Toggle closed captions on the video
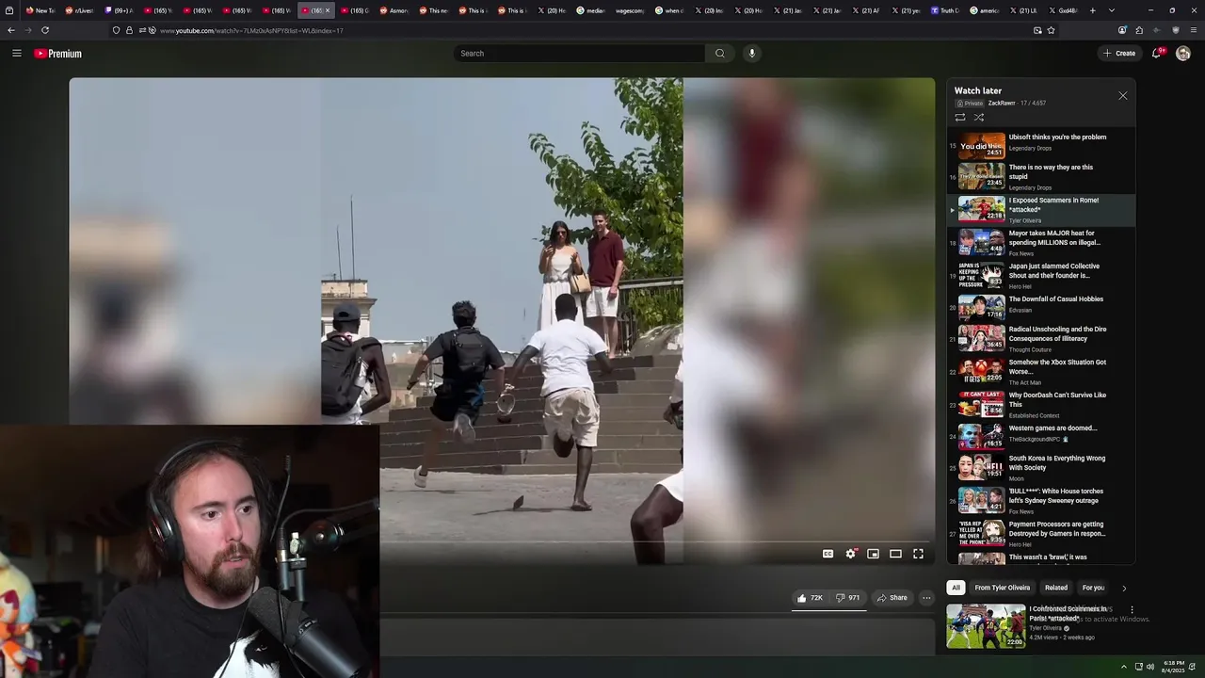 [827, 554]
